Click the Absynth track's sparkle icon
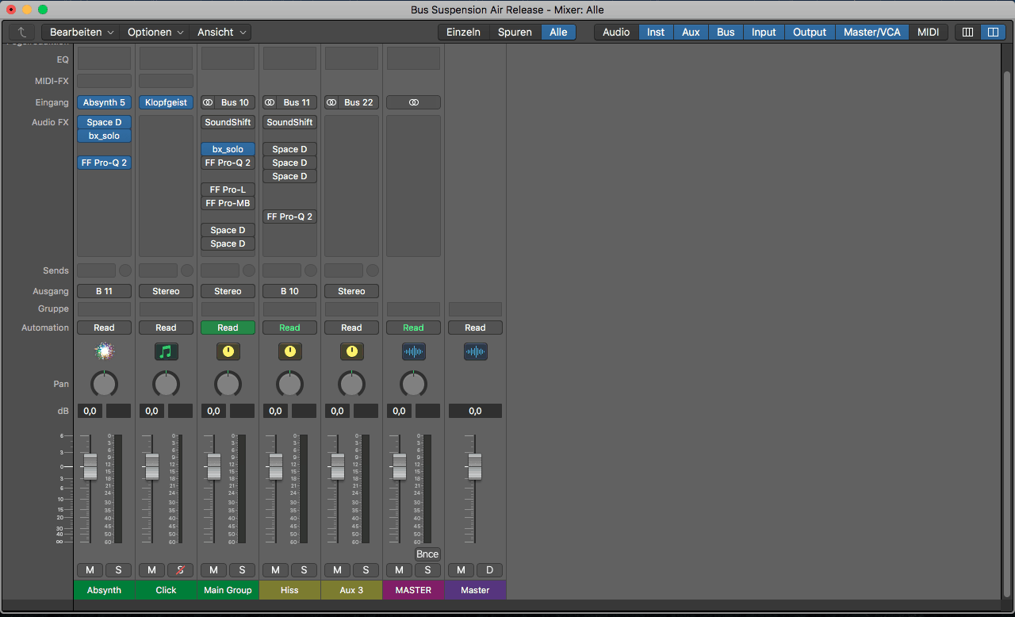The image size is (1015, 617). [x=104, y=351]
